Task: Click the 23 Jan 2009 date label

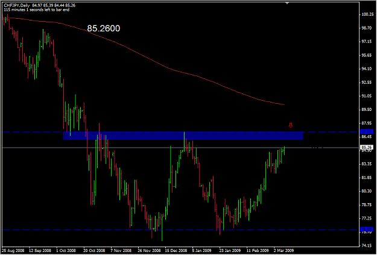Action: tap(230, 251)
